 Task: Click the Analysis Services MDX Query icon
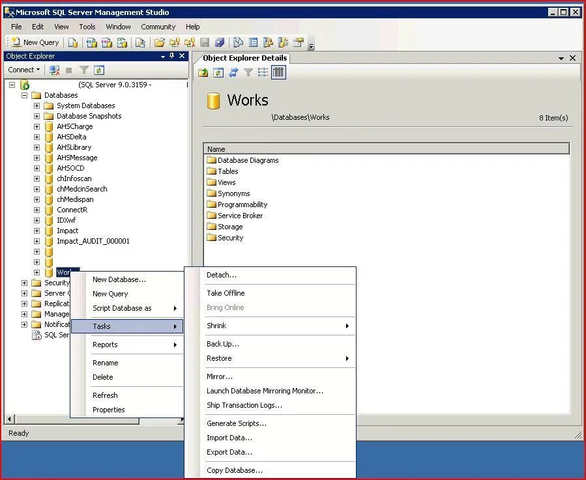click(91, 42)
